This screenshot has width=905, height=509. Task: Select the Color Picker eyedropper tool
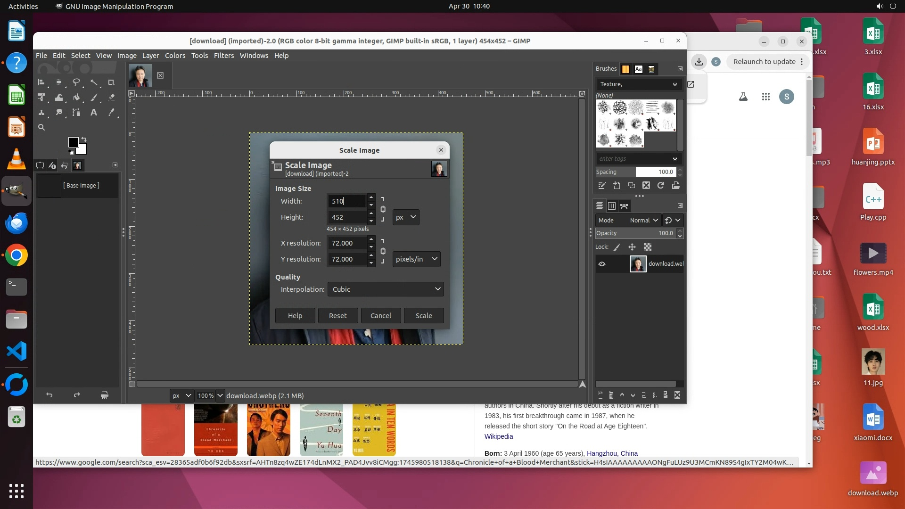point(111,113)
